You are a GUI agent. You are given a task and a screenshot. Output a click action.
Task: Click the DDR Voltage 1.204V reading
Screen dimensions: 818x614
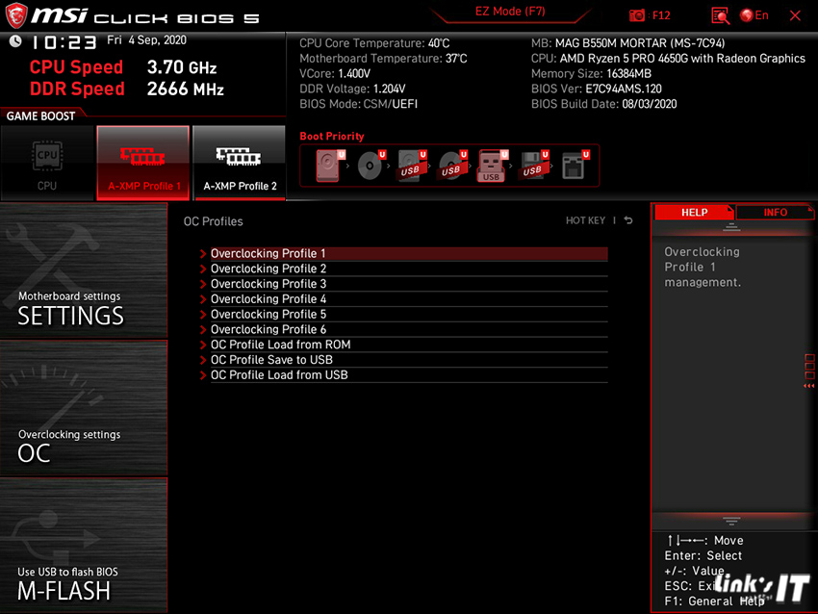click(x=352, y=89)
